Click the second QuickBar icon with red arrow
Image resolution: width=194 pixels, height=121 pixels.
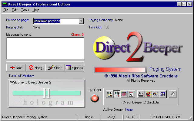pyautogui.click(x=117, y=94)
